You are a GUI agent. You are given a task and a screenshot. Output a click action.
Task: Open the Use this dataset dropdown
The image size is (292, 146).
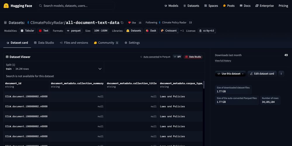(x=230, y=74)
